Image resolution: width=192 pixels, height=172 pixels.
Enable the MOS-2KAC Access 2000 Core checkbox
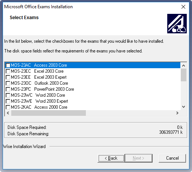[8, 107]
